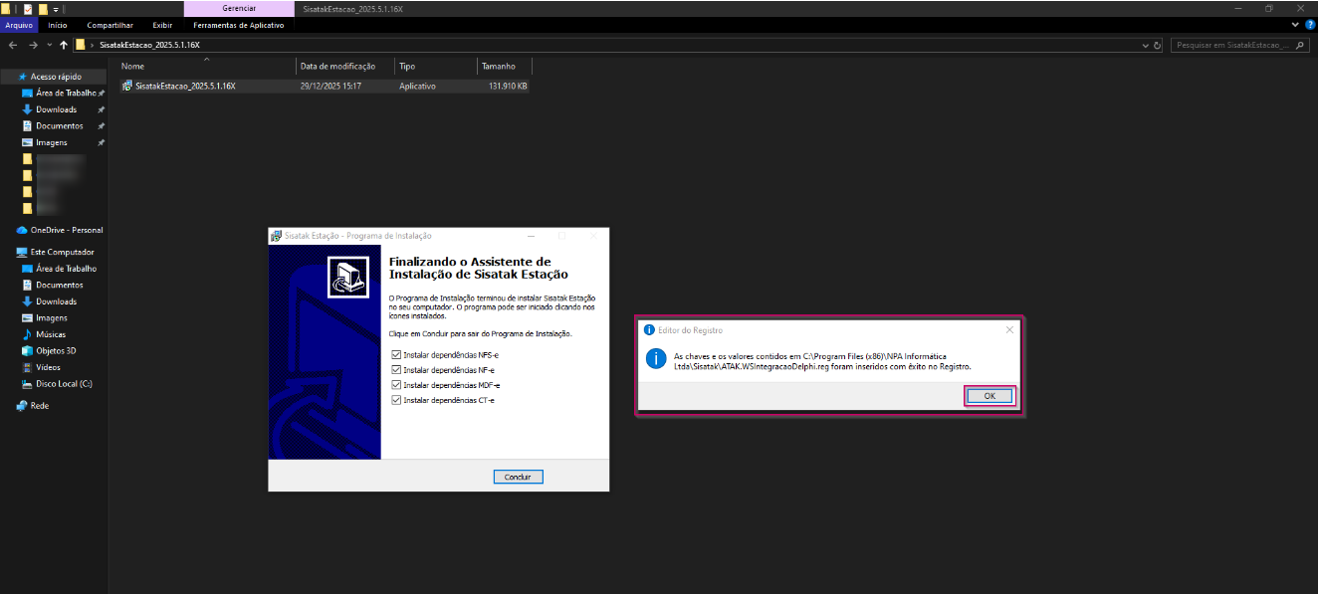Open Customize Quick Access Toolbar dropdown
Viewport: 1319px width, 594px height.
(x=56, y=9)
